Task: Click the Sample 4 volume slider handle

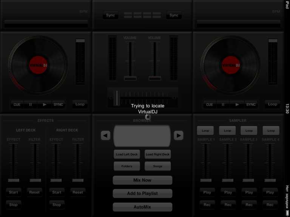Action: (x=270, y=180)
